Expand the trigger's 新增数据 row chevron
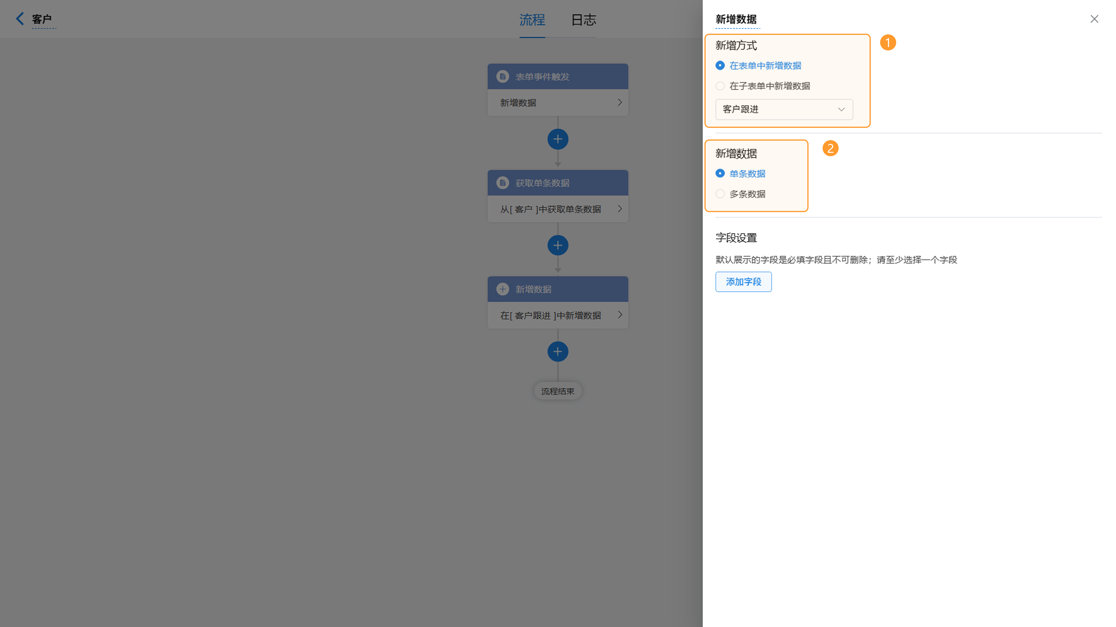This screenshot has width=1116, height=627. [x=620, y=102]
